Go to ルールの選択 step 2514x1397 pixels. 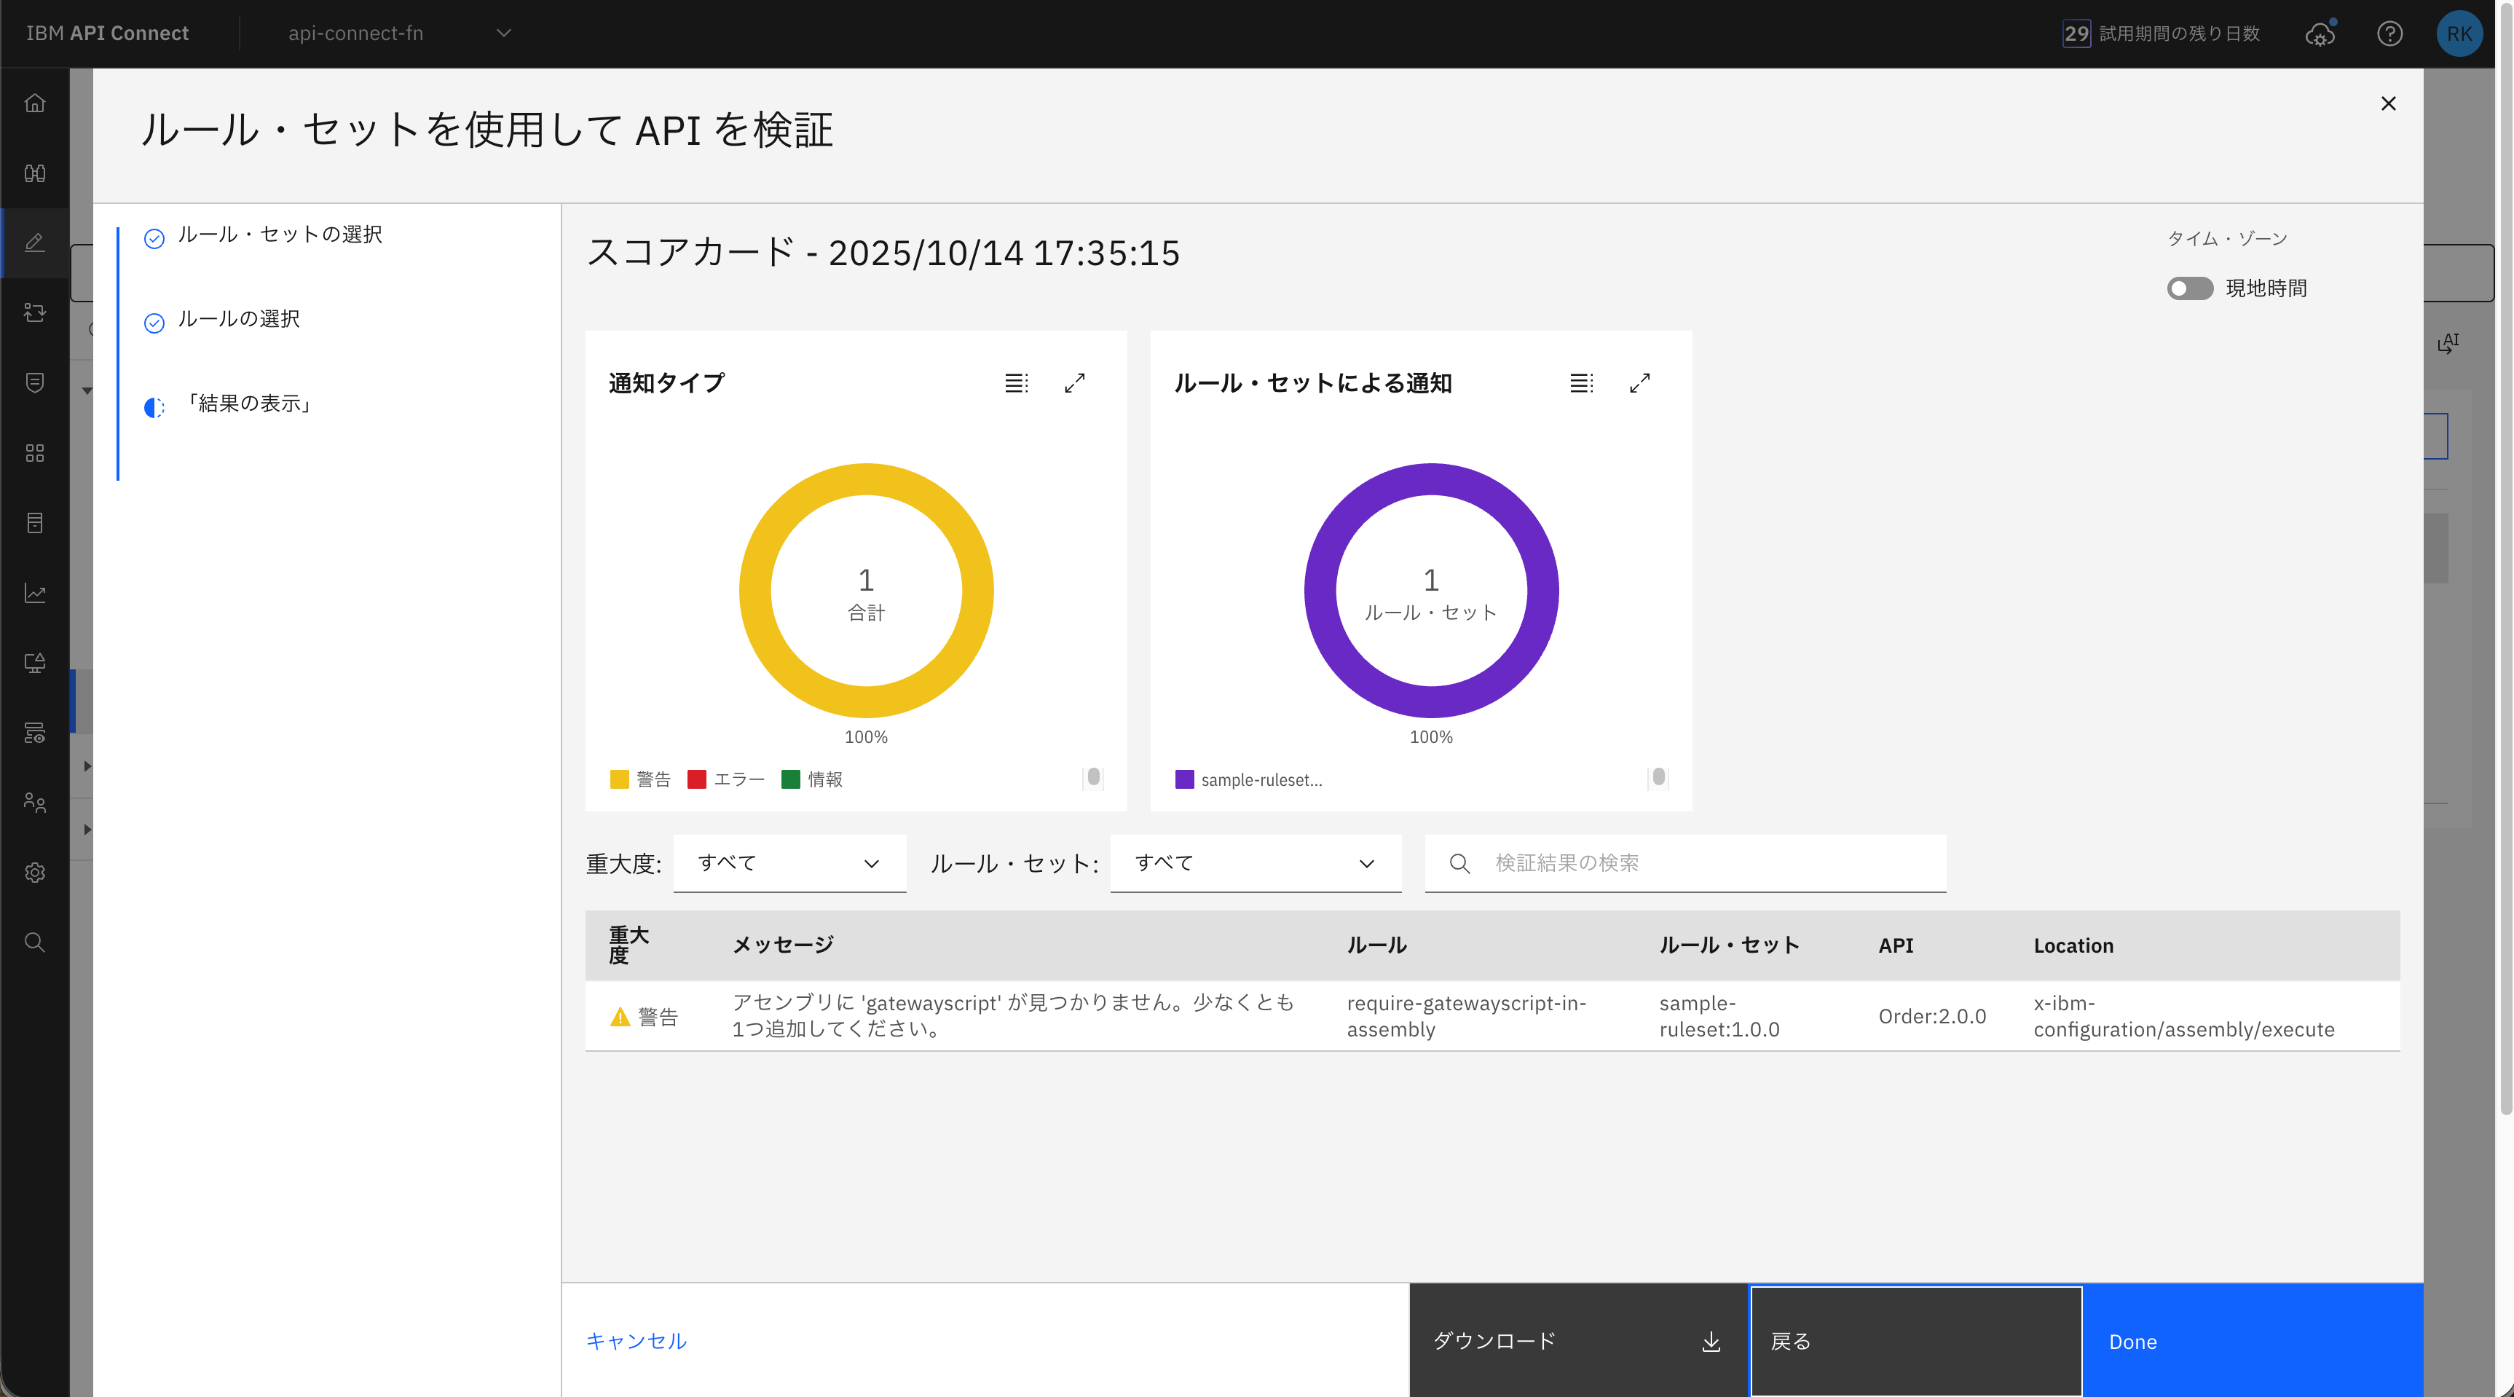238,319
